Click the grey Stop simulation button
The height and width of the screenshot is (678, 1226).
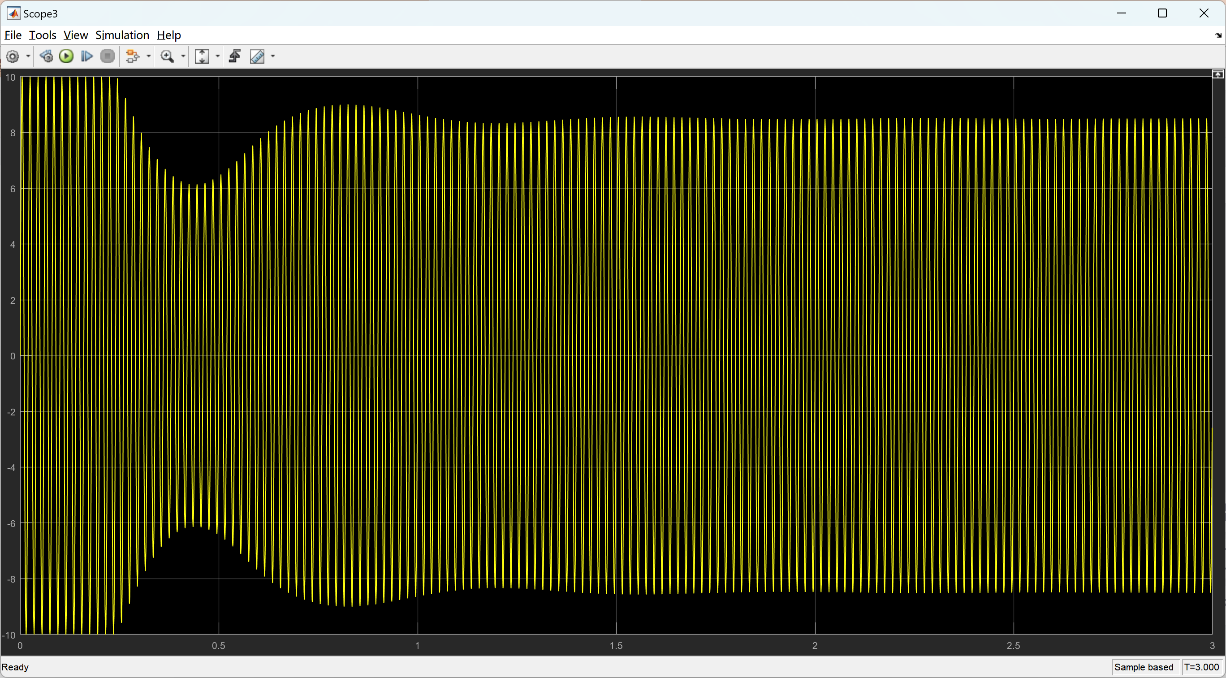tap(108, 56)
